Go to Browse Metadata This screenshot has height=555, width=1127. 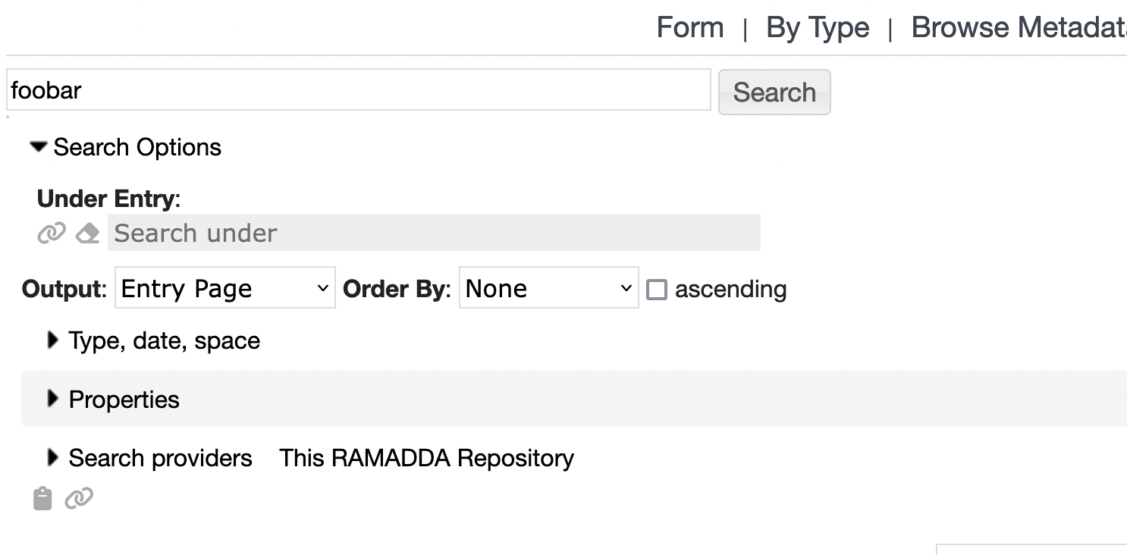tap(1018, 28)
